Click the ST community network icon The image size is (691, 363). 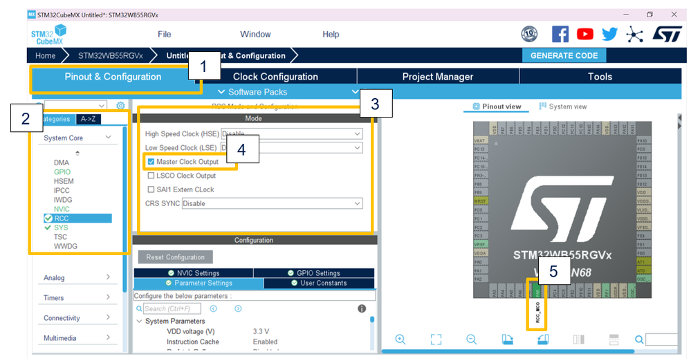[634, 35]
